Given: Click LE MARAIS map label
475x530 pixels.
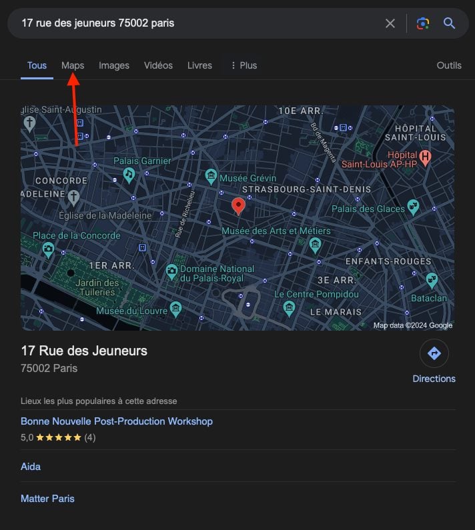Looking at the screenshot, I should coord(336,311).
